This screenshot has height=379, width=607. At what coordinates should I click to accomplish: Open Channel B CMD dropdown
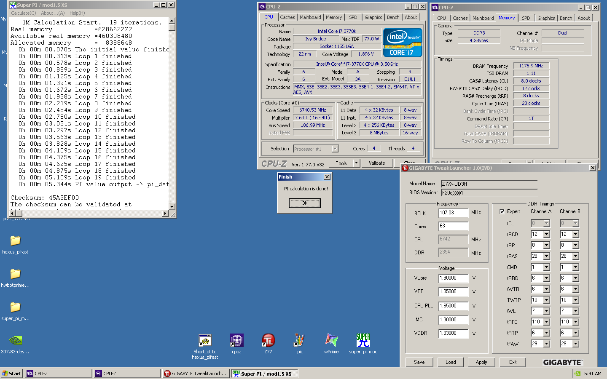click(x=576, y=267)
